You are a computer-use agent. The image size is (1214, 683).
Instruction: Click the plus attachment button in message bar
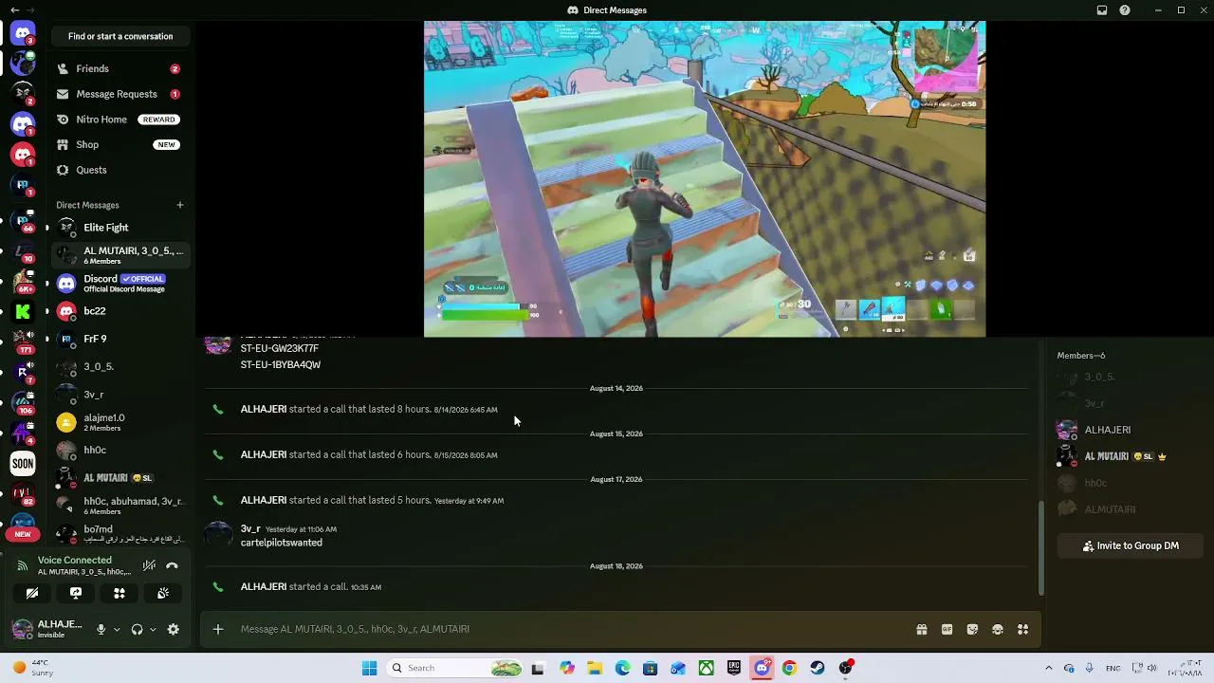[x=218, y=629]
